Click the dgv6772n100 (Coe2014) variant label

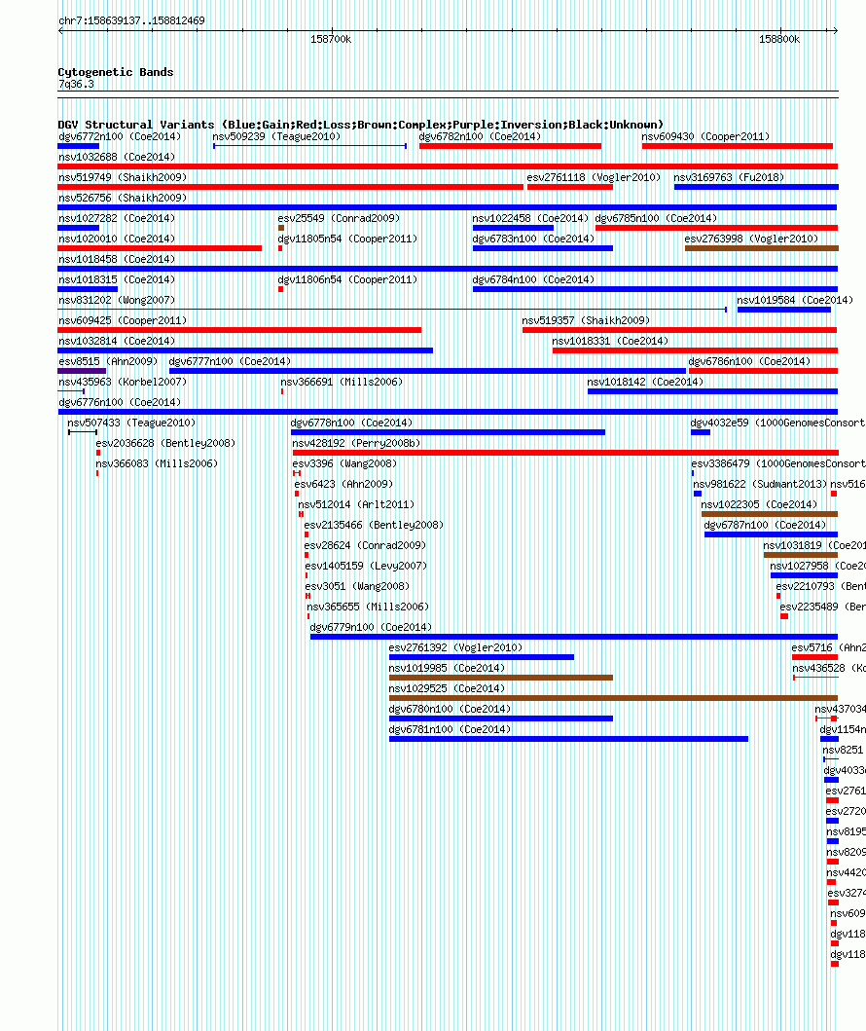click(119, 136)
